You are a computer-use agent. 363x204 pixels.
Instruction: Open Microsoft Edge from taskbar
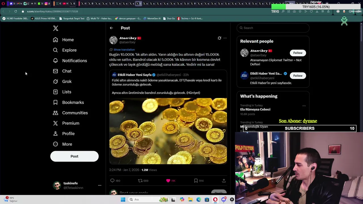click(199, 199)
